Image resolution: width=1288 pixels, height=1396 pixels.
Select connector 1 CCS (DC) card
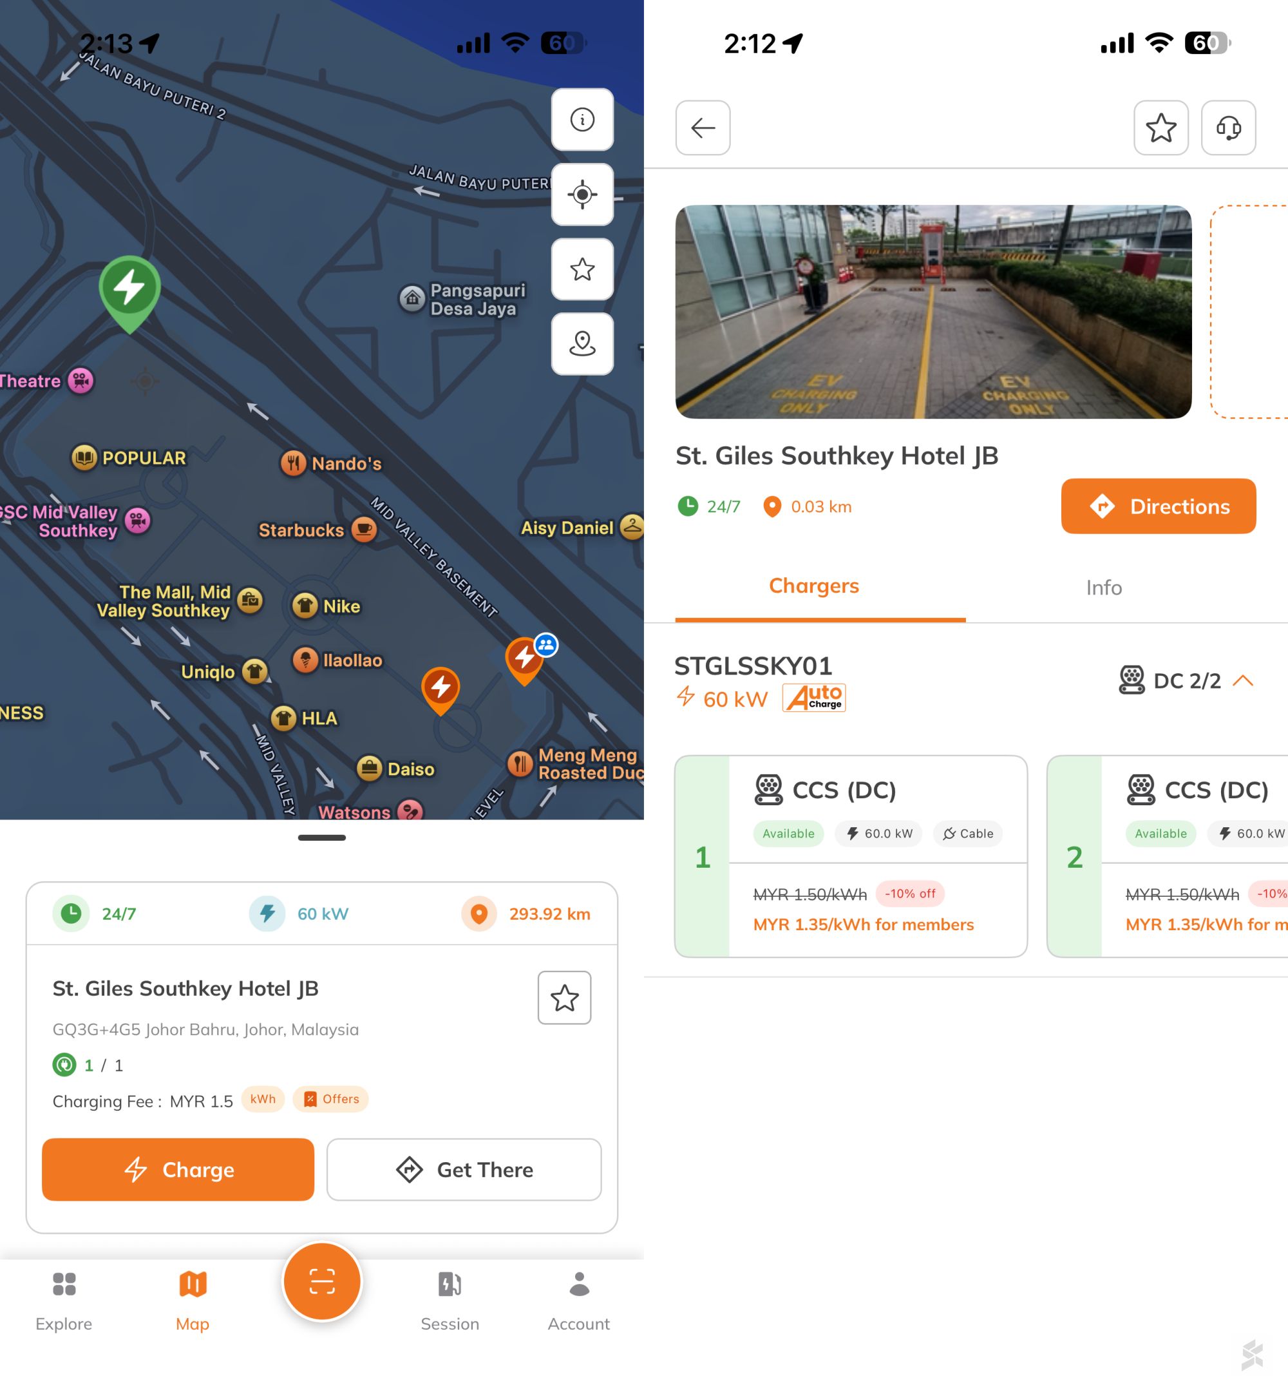[x=850, y=856]
